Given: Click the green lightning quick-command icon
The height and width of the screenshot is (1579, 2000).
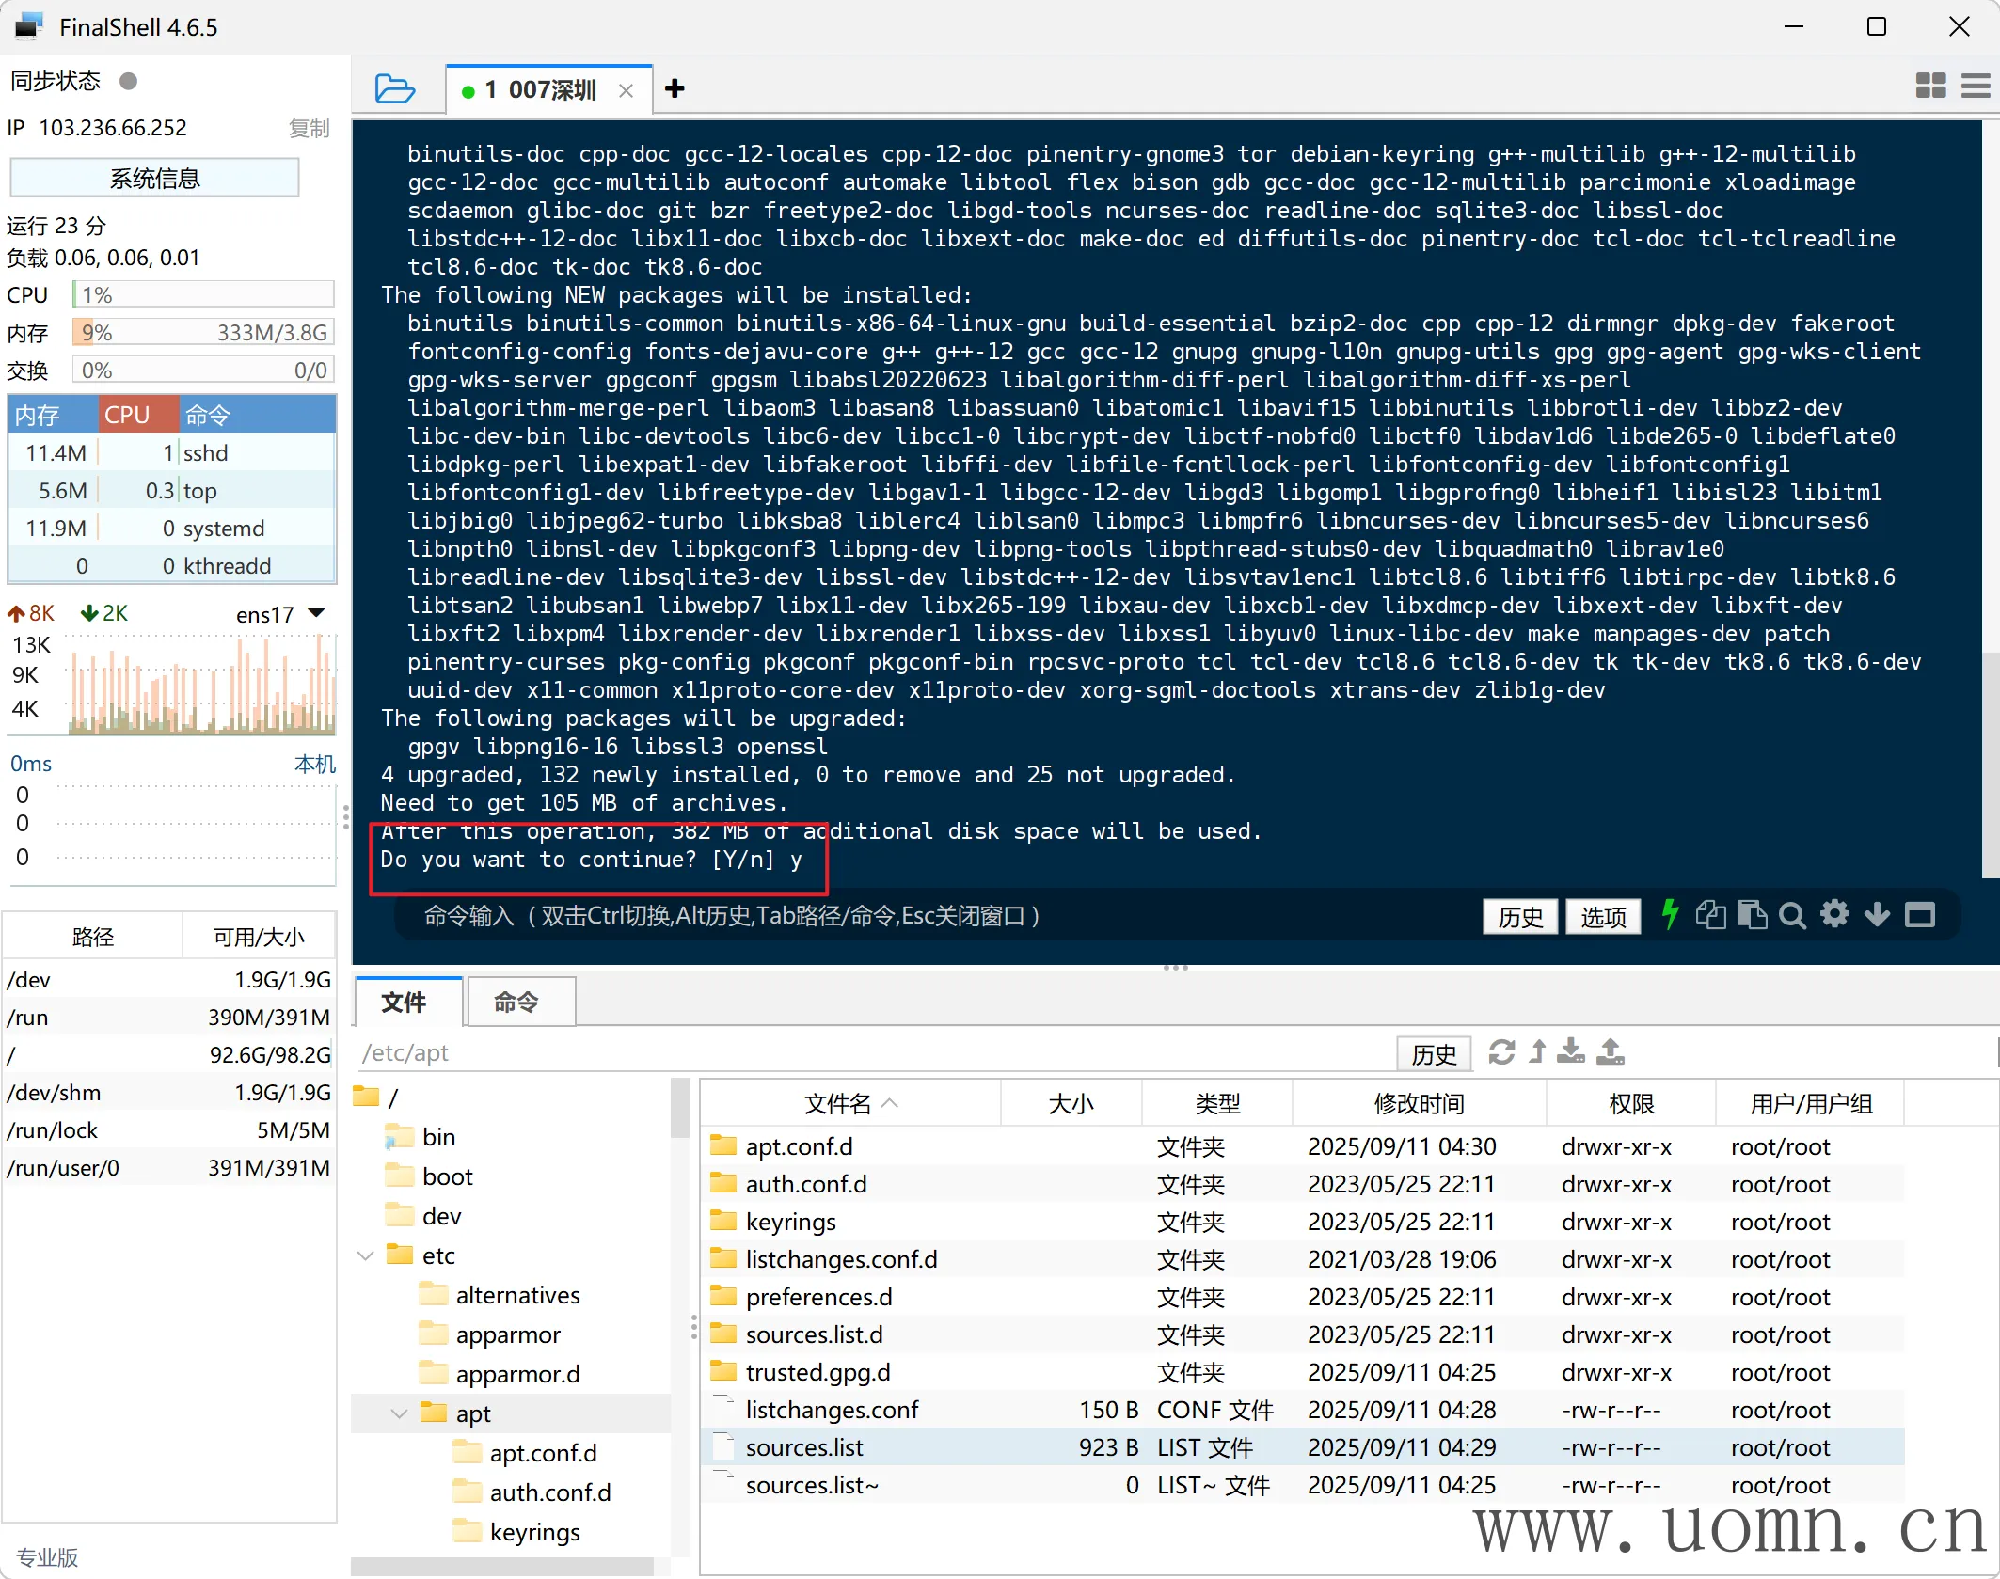Looking at the screenshot, I should 1670,914.
